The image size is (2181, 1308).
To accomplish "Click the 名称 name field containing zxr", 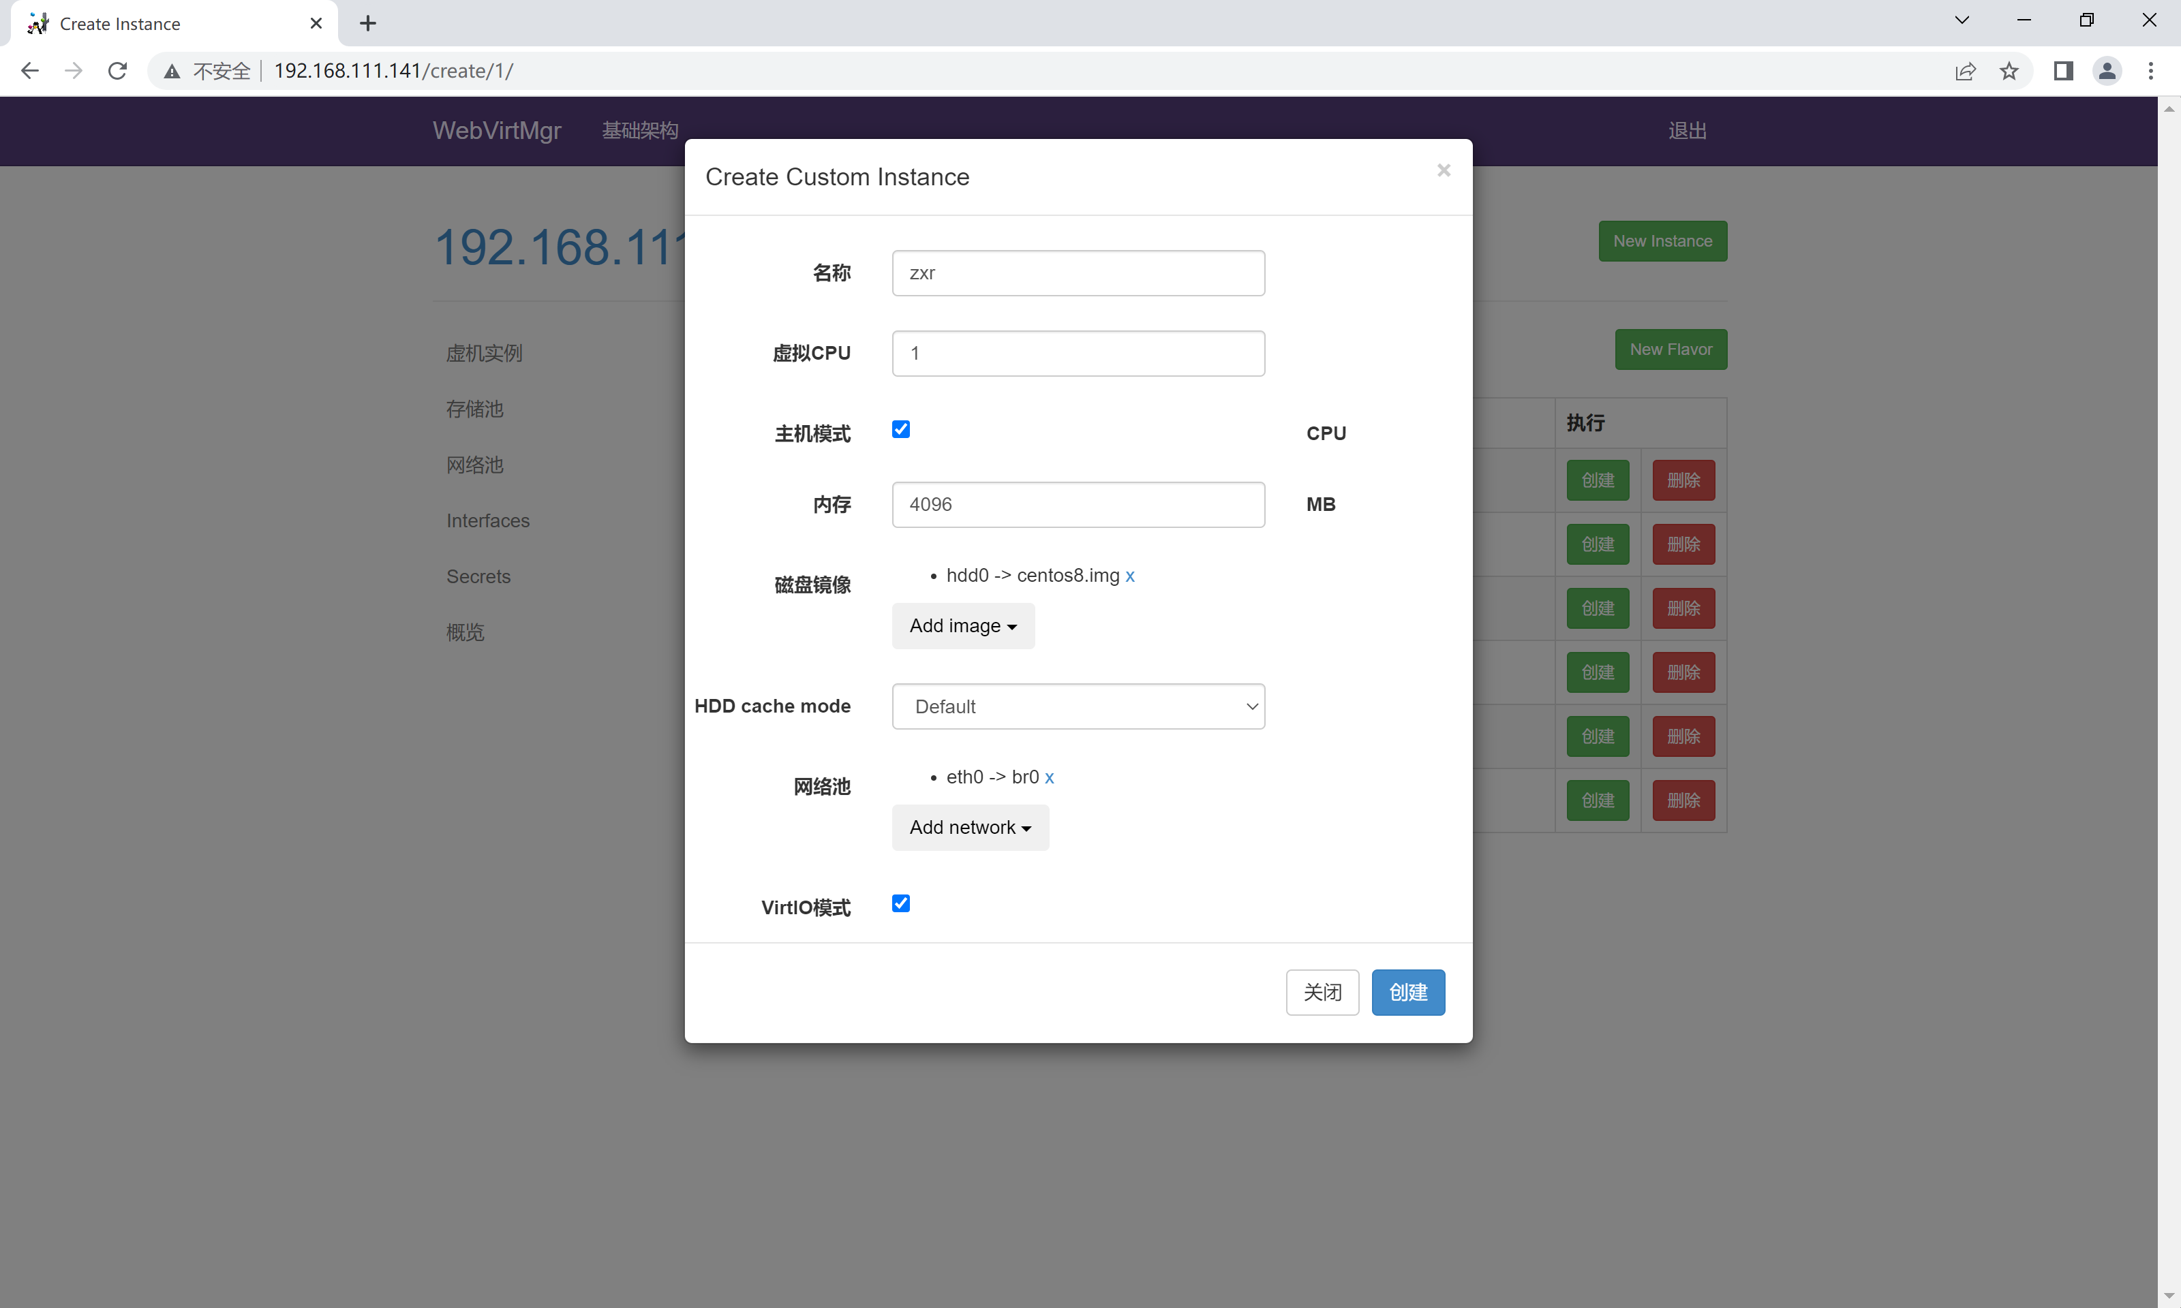I will (1078, 273).
